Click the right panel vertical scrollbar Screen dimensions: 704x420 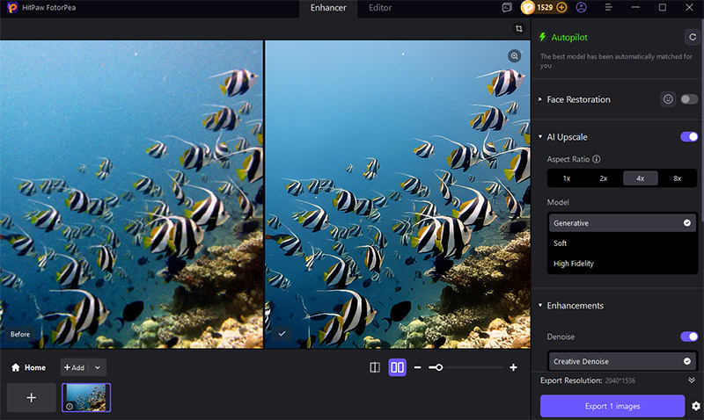[701, 121]
